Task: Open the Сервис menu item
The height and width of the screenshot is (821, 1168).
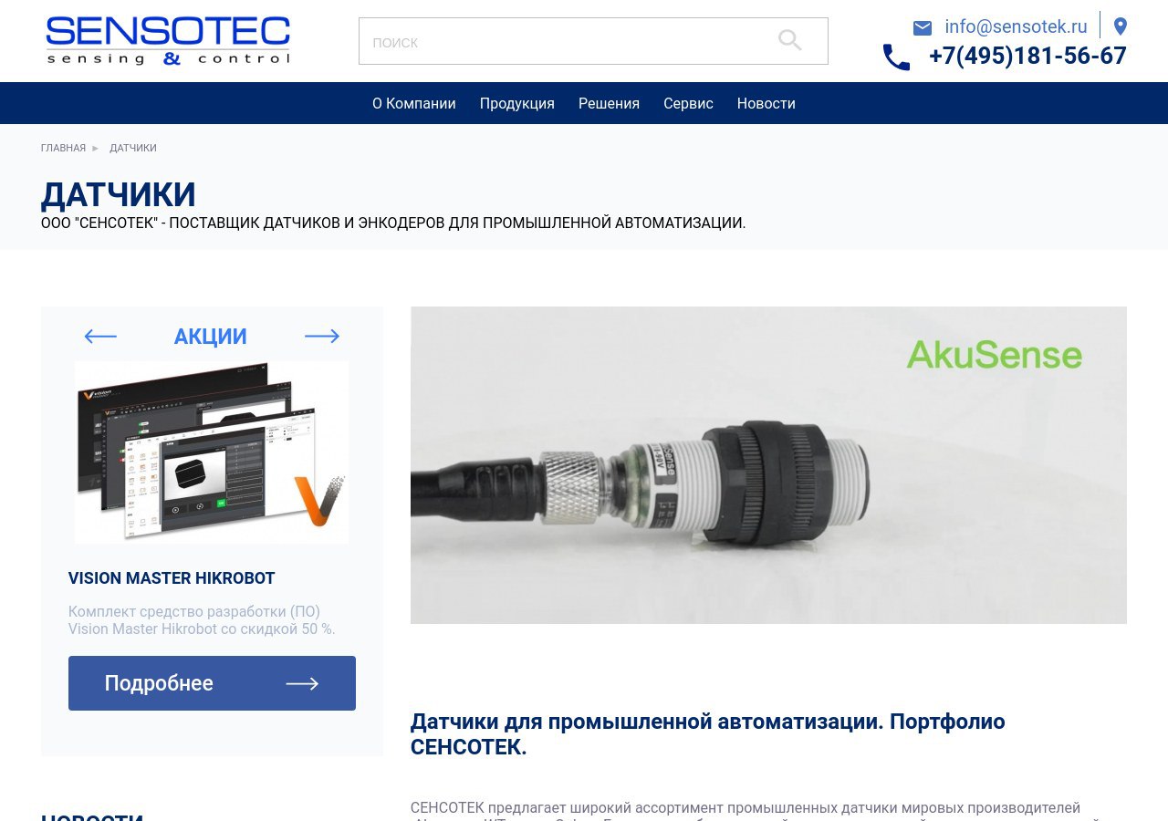Action: click(688, 103)
